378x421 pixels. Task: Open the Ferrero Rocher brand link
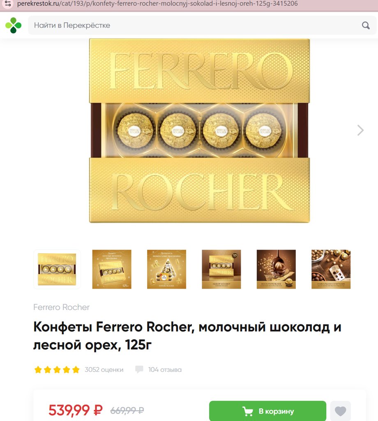coord(61,307)
